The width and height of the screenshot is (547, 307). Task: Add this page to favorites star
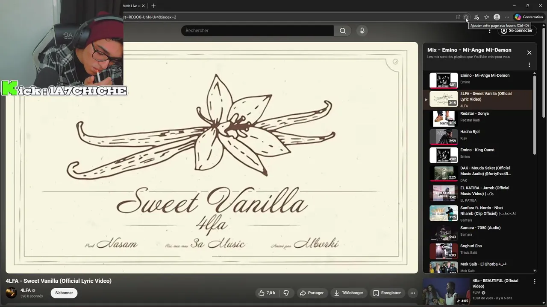(x=466, y=17)
